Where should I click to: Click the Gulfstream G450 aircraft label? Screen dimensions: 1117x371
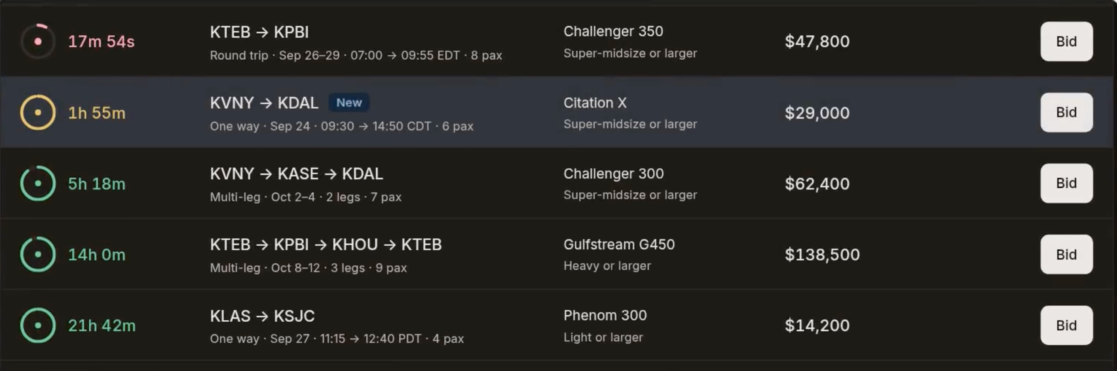[619, 245]
